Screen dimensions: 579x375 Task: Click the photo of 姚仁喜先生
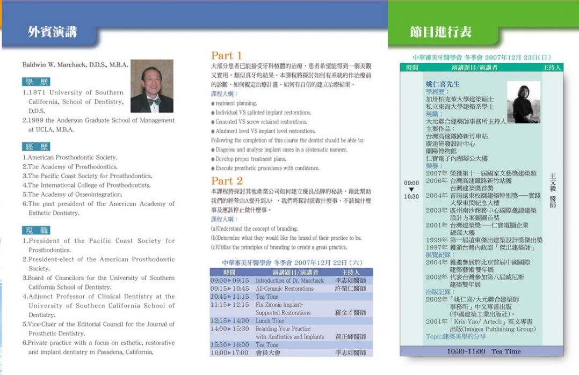click(523, 102)
